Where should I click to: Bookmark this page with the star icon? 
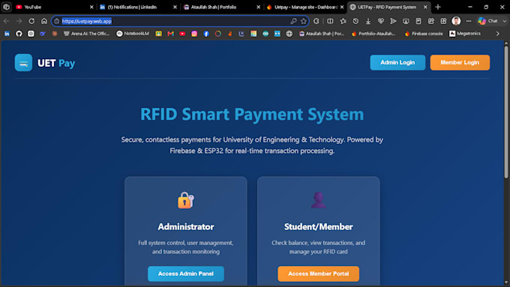(304, 21)
